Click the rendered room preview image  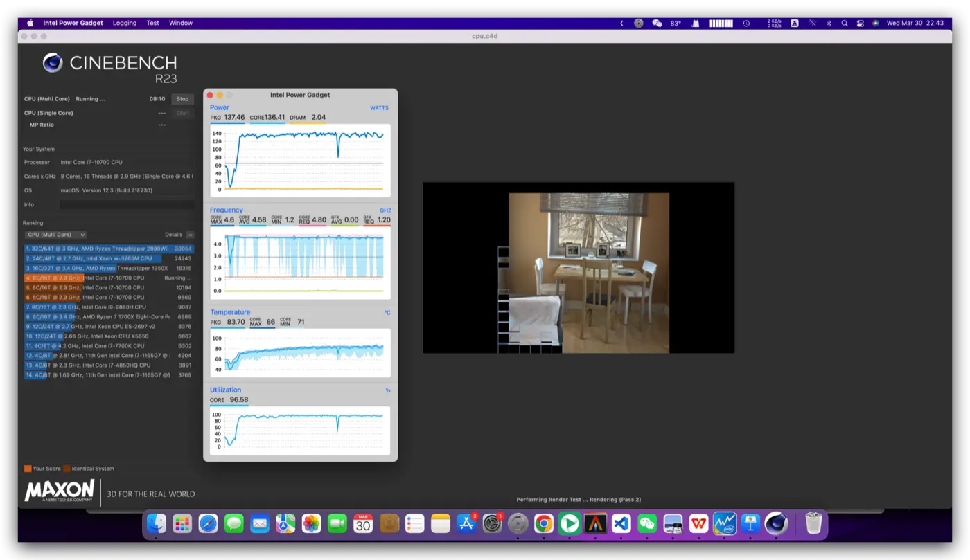[x=588, y=273]
